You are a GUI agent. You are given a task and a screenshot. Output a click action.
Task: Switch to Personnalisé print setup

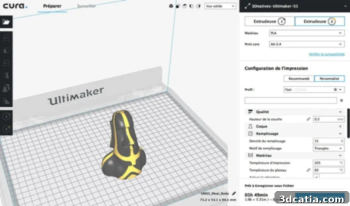[329, 79]
